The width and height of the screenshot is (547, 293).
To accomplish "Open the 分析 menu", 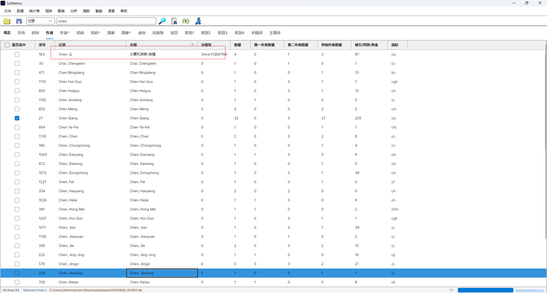I will point(74,11).
